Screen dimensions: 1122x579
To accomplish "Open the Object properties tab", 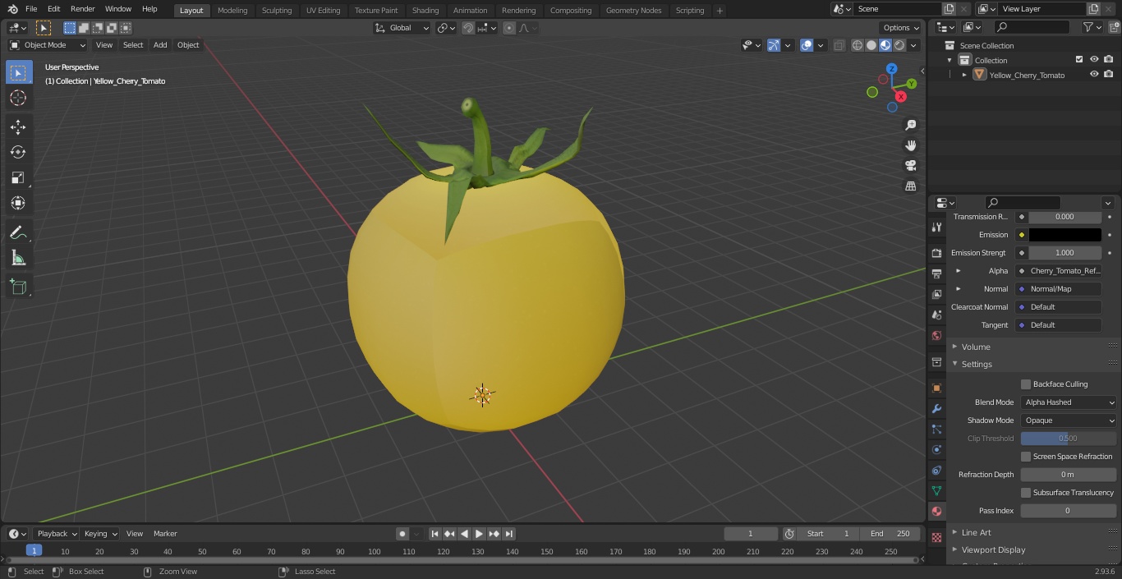I will 936,388.
